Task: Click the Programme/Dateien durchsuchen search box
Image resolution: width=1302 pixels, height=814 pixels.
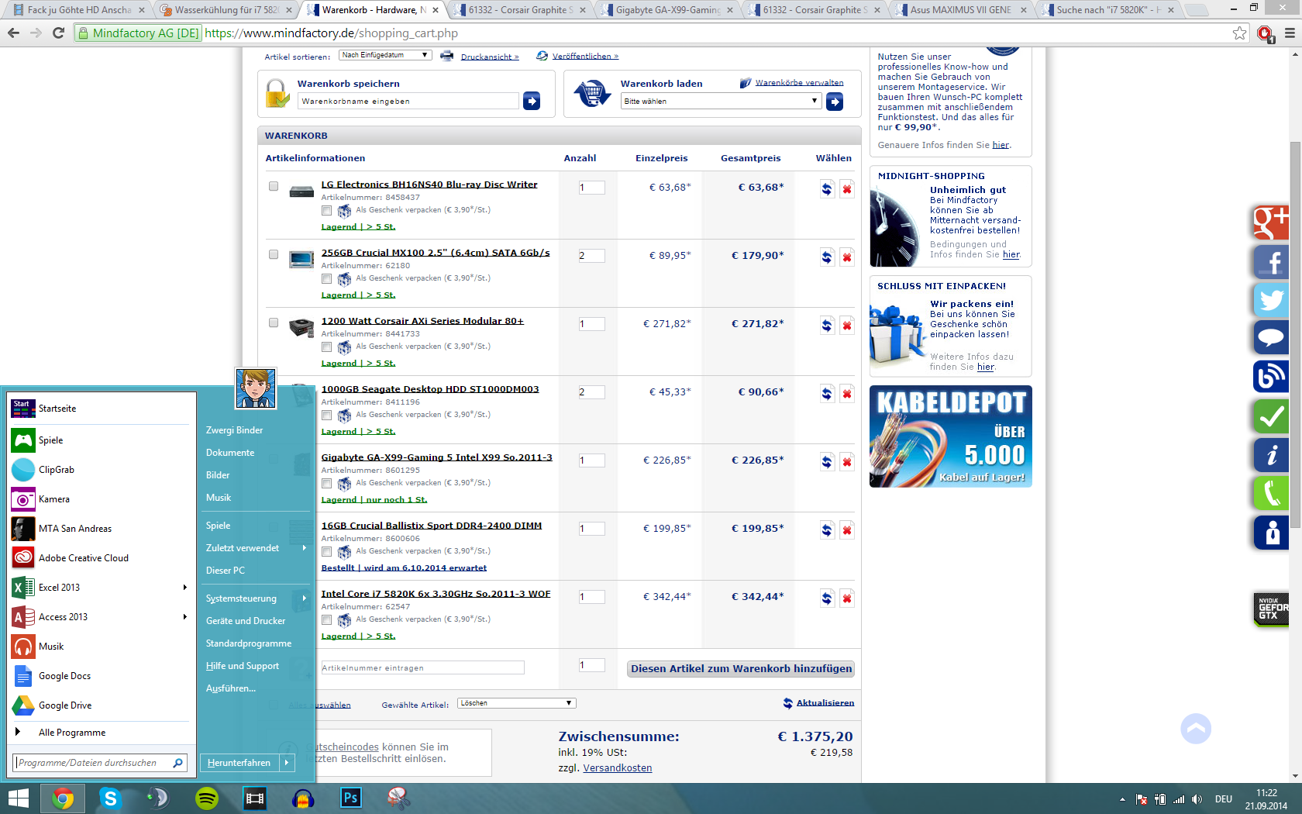Action: [100, 763]
